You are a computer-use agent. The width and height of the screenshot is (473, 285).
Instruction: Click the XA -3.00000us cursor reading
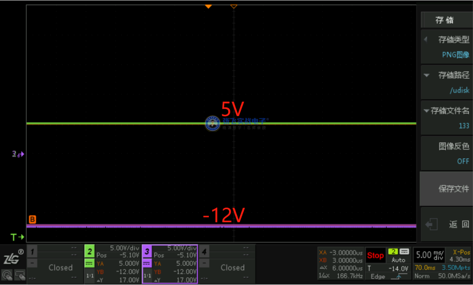(341, 253)
